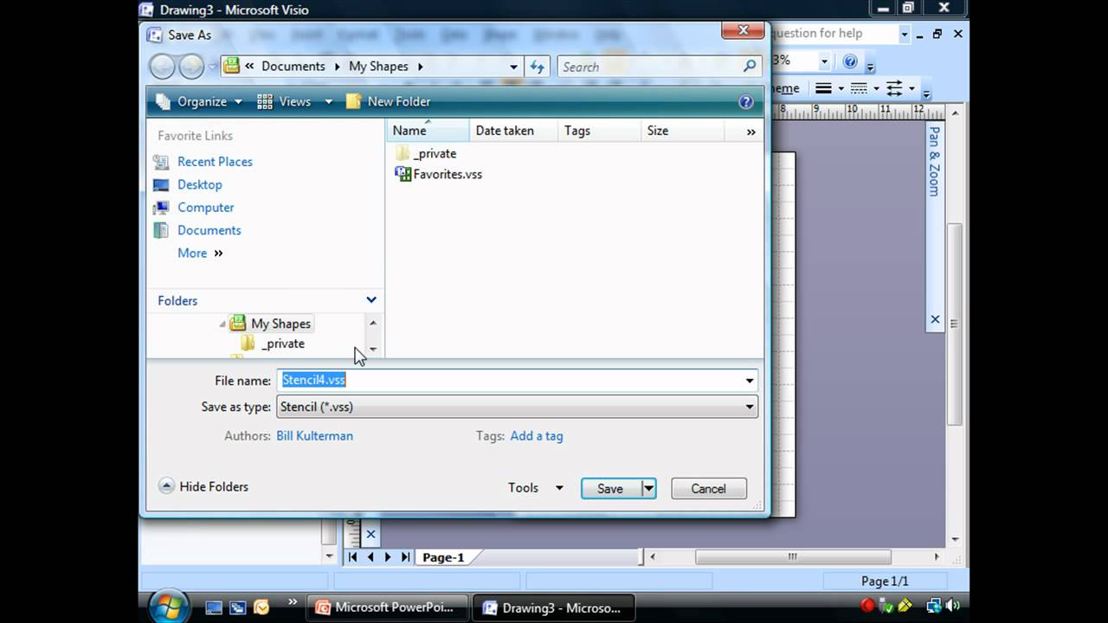Select My Shapes in folder tree
The height and width of the screenshot is (623, 1108).
(280, 324)
